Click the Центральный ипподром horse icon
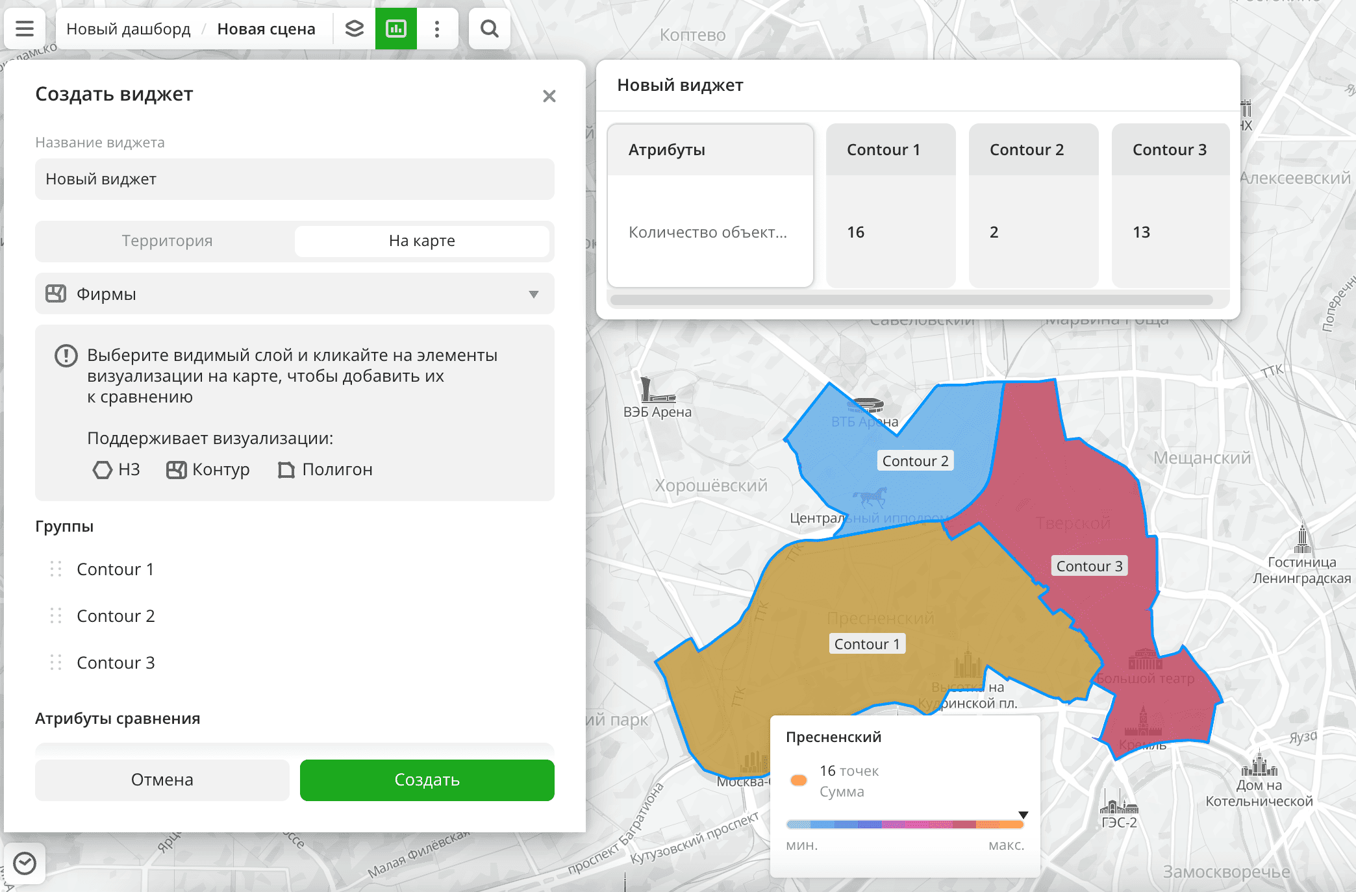Screen dimensions: 1356x892 870,498
